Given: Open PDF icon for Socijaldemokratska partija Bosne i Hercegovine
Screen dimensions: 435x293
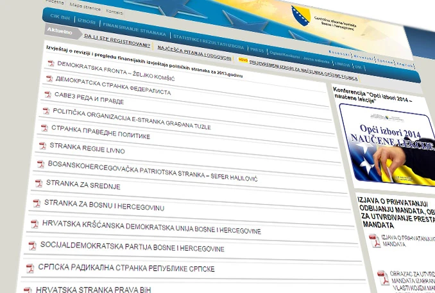Looking at the screenshot, I should 33,246.
